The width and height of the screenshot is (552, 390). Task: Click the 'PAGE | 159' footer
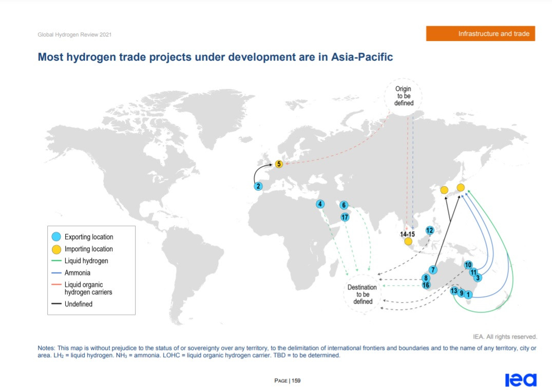(x=287, y=380)
